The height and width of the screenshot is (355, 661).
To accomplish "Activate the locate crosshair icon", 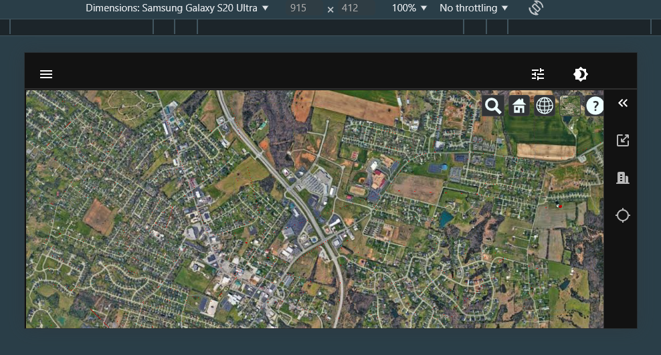I will [x=623, y=215].
